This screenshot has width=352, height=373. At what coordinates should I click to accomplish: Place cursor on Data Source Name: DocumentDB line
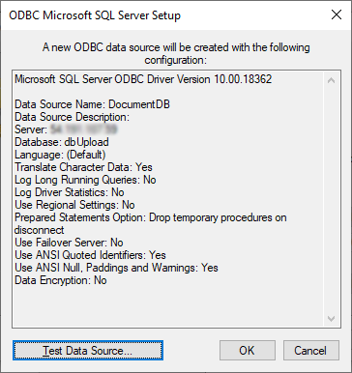[92, 104]
